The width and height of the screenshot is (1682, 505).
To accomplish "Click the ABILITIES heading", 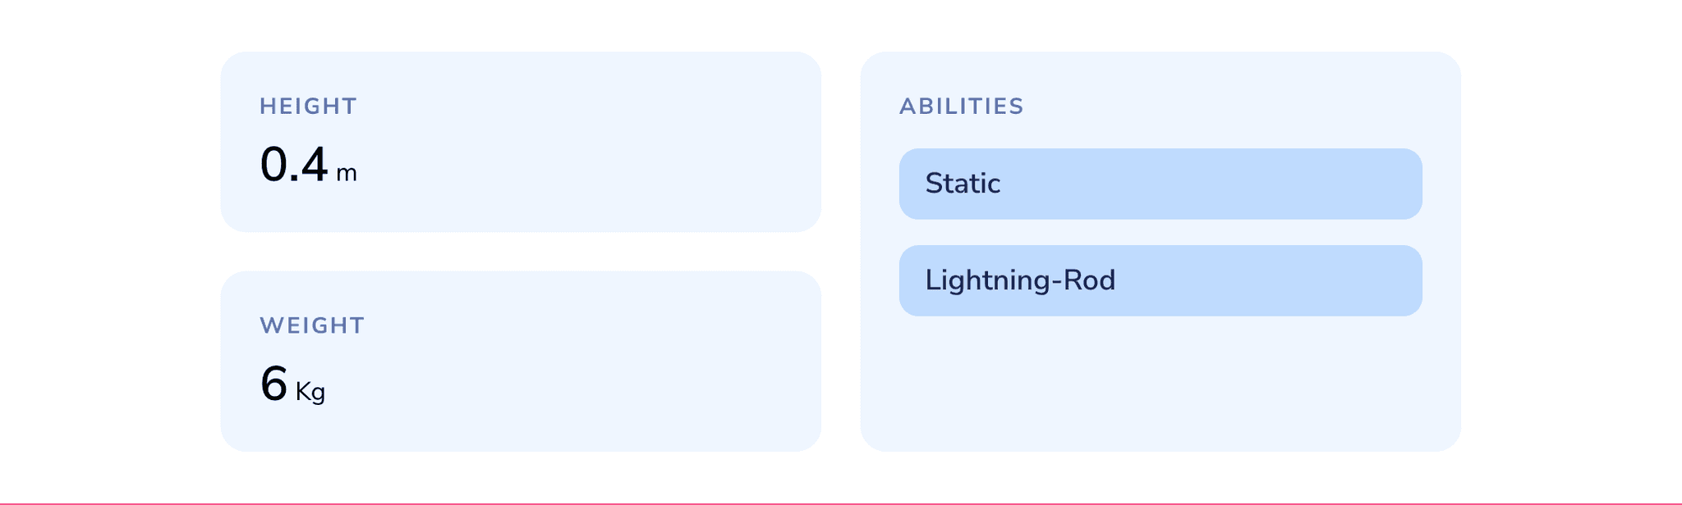I will [x=961, y=107].
